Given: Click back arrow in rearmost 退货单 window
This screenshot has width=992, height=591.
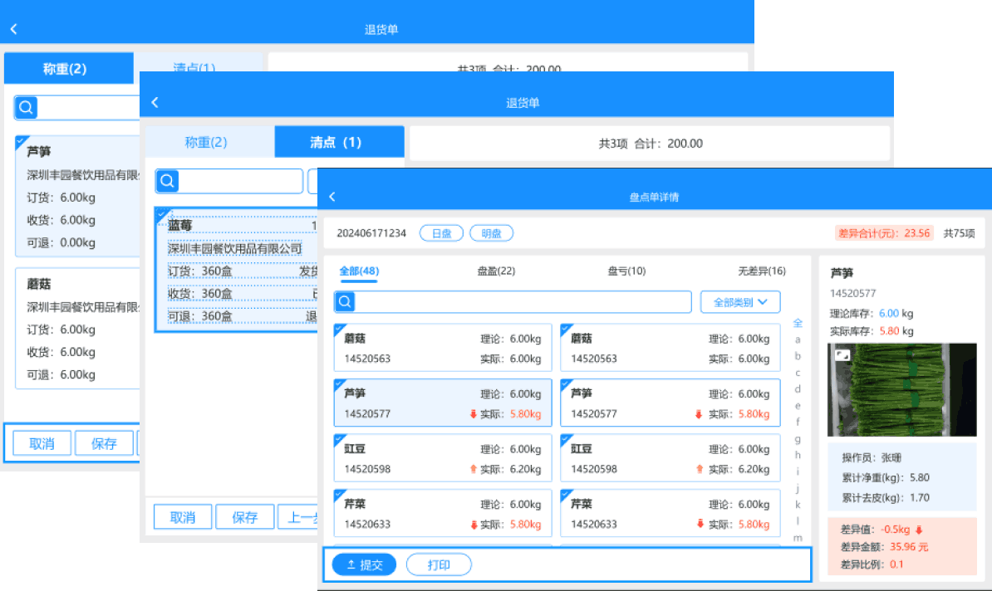Looking at the screenshot, I should [13, 29].
